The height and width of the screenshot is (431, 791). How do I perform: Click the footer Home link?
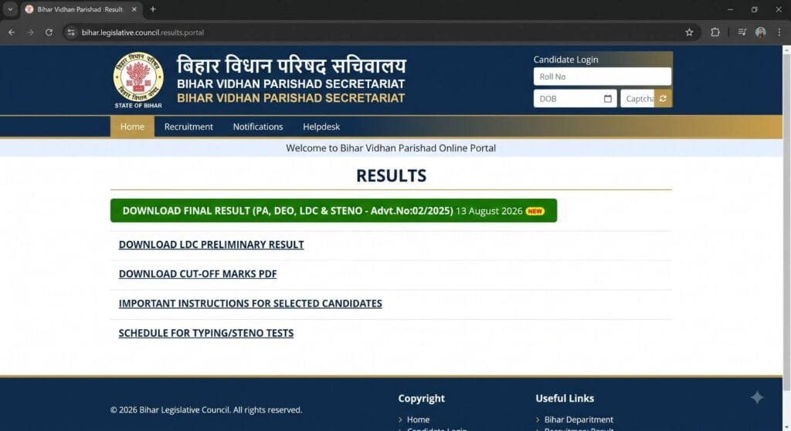coord(418,419)
